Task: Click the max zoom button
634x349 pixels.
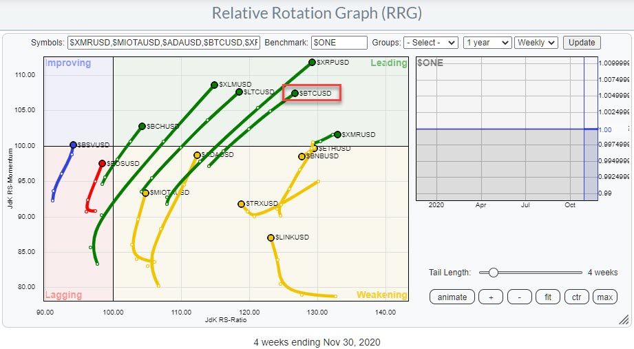Action: tap(604, 297)
